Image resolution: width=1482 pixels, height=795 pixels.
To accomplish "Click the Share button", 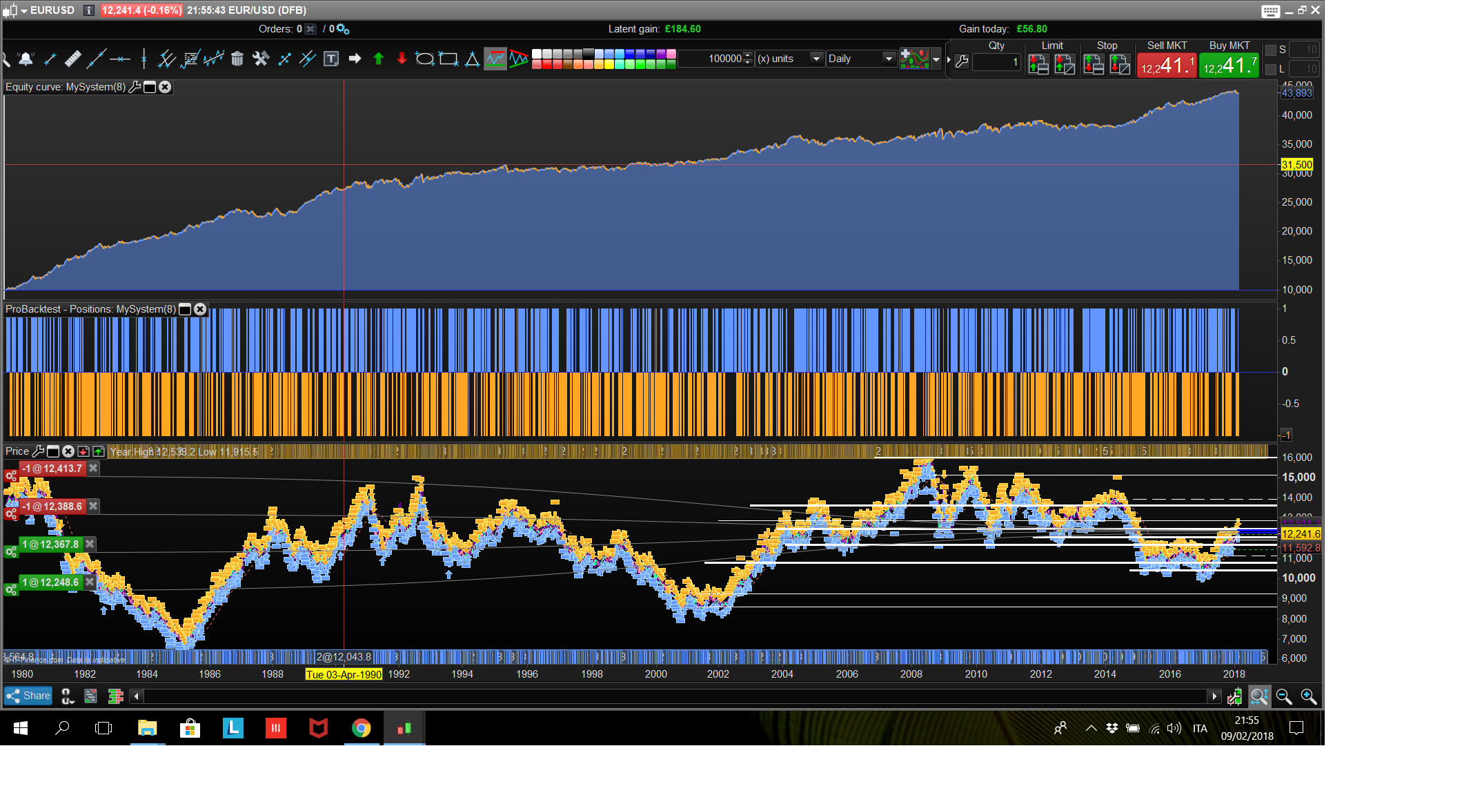I will 29,696.
